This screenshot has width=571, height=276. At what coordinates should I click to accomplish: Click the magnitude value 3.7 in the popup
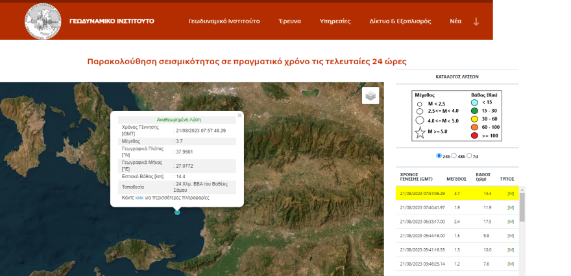(x=179, y=141)
